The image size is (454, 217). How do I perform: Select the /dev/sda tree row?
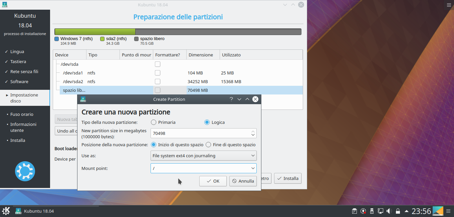click(x=178, y=64)
